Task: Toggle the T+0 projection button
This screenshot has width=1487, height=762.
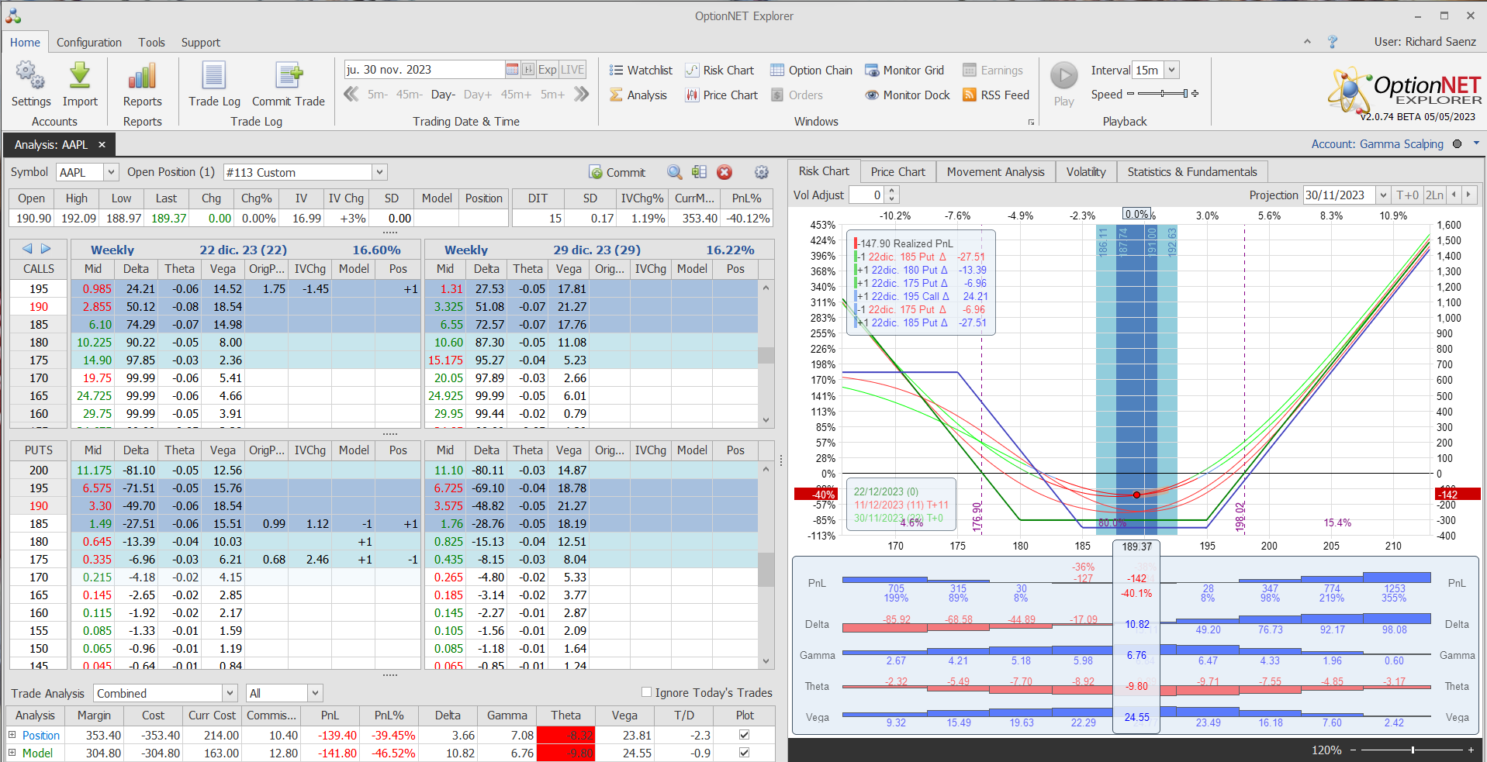Action: coord(1407,195)
